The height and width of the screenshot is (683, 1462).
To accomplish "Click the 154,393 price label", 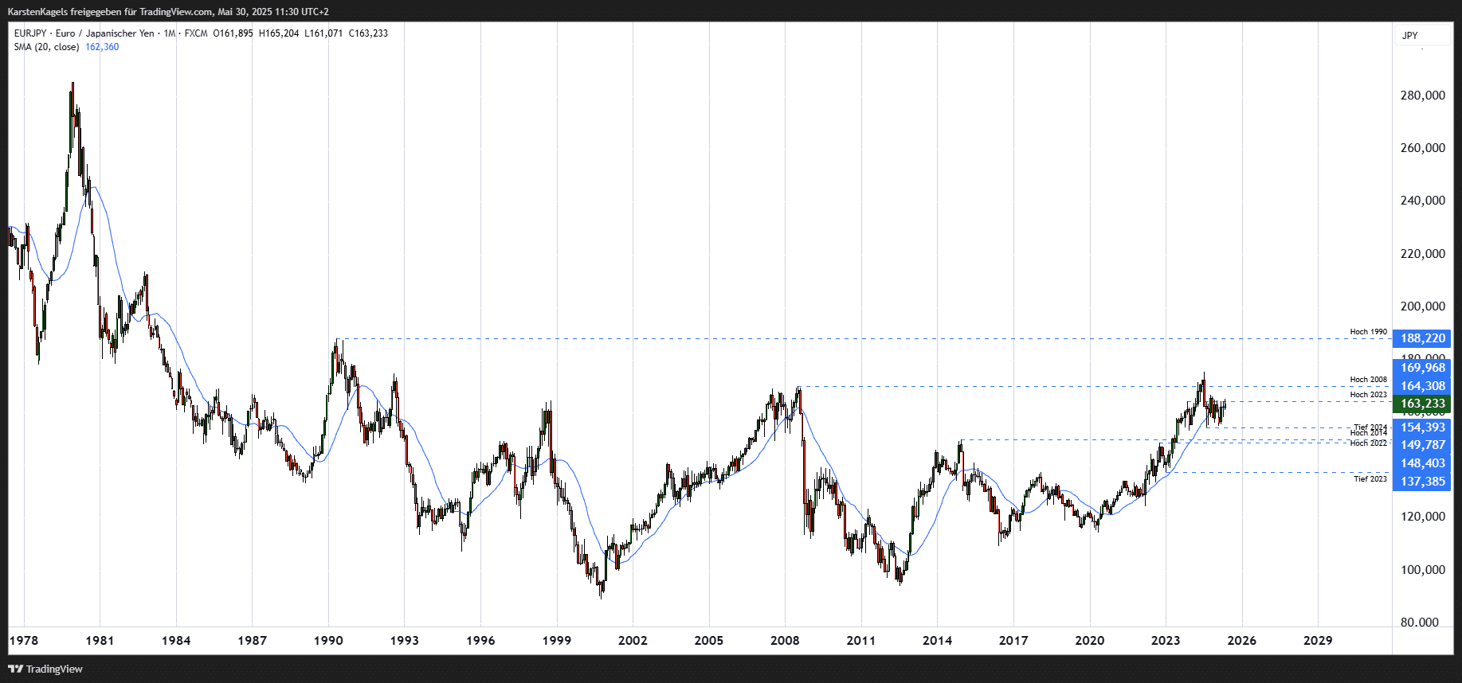I will pos(1422,427).
